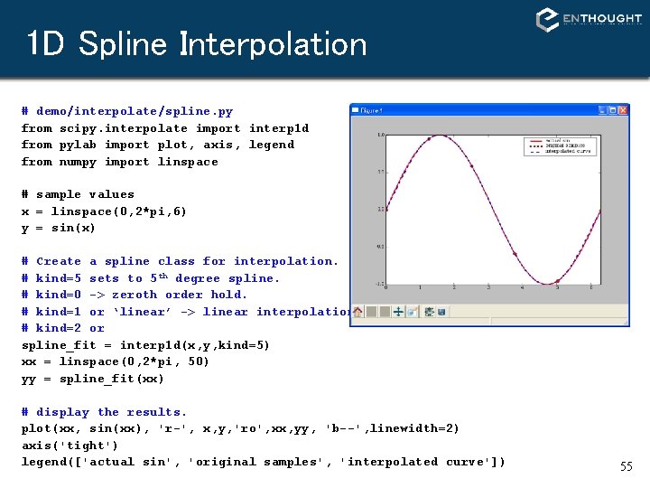Click the 'yy = spline_fit(xx)' line

[93, 379]
